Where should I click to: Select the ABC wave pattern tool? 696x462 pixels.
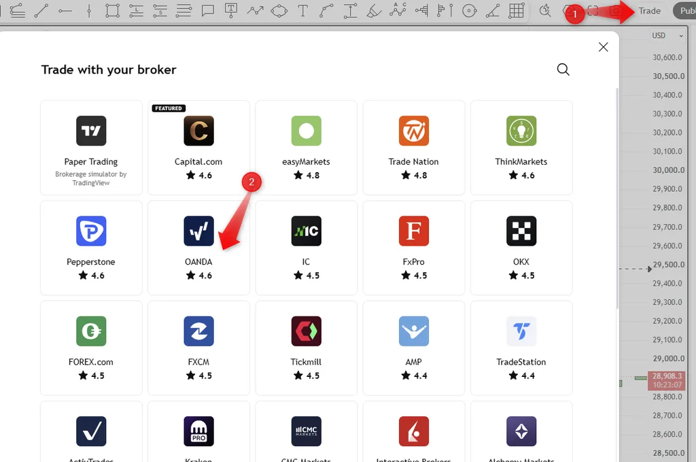pyautogui.click(x=398, y=10)
